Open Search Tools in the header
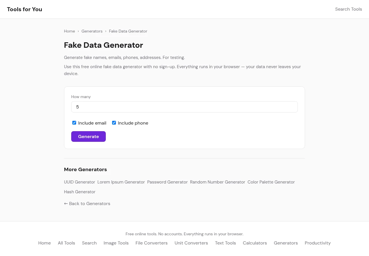369x256 pixels. coord(348,9)
